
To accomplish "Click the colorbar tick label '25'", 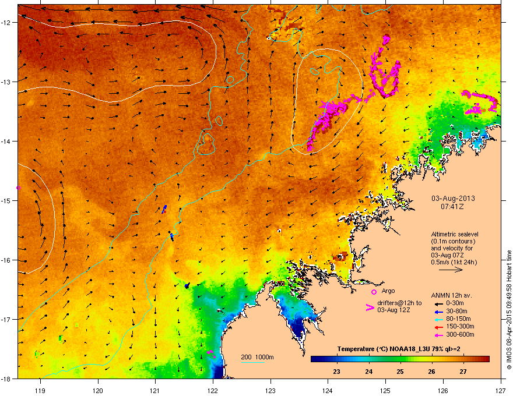I will click(x=400, y=372).
